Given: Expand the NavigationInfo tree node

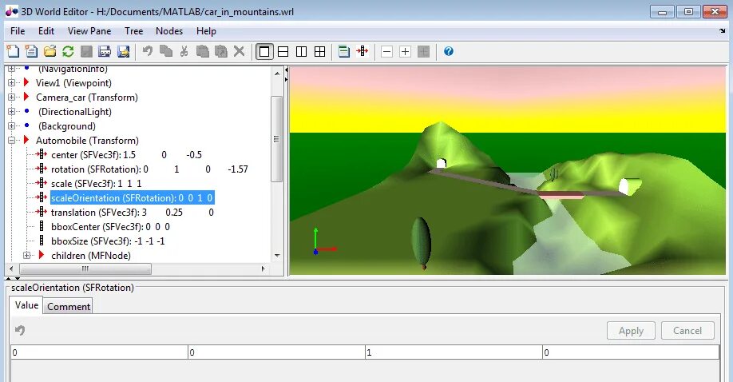Looking at the screenshot, I should (x=11, y=69).
